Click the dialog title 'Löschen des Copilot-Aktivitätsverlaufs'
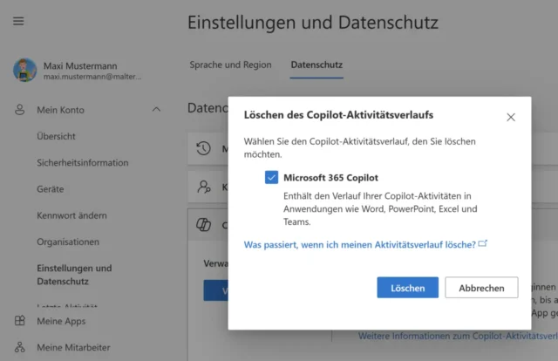This screenshot has height=361, width=558. 338,115
